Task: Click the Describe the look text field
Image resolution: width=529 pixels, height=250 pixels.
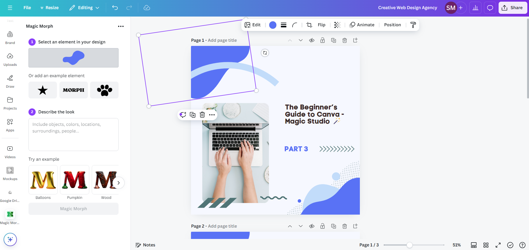Action: click(x=74, y=134)
